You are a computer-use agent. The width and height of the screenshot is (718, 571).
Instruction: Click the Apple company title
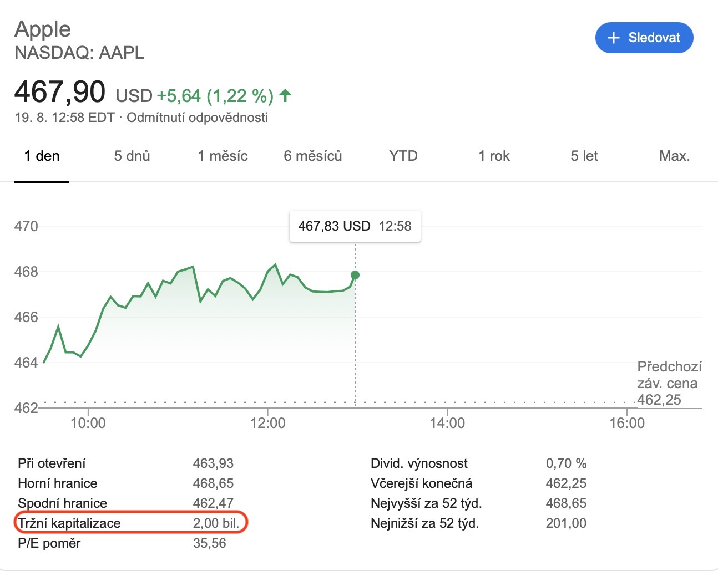point(43,29)
